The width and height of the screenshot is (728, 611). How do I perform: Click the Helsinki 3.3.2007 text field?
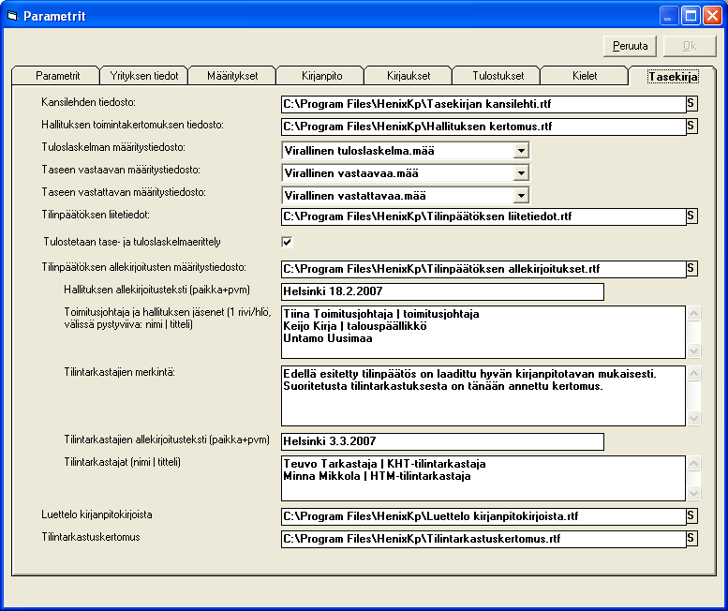click(442, 441)
